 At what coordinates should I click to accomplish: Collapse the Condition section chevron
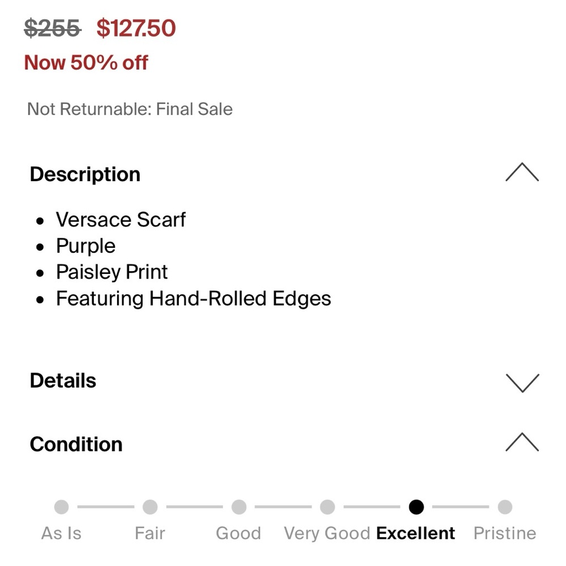tap(522, 442)
